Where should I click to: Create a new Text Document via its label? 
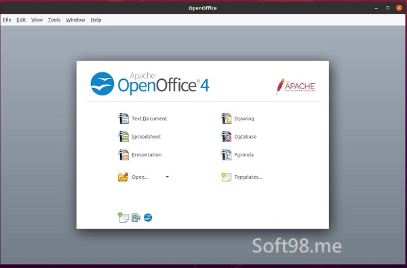tap(149, 118)
